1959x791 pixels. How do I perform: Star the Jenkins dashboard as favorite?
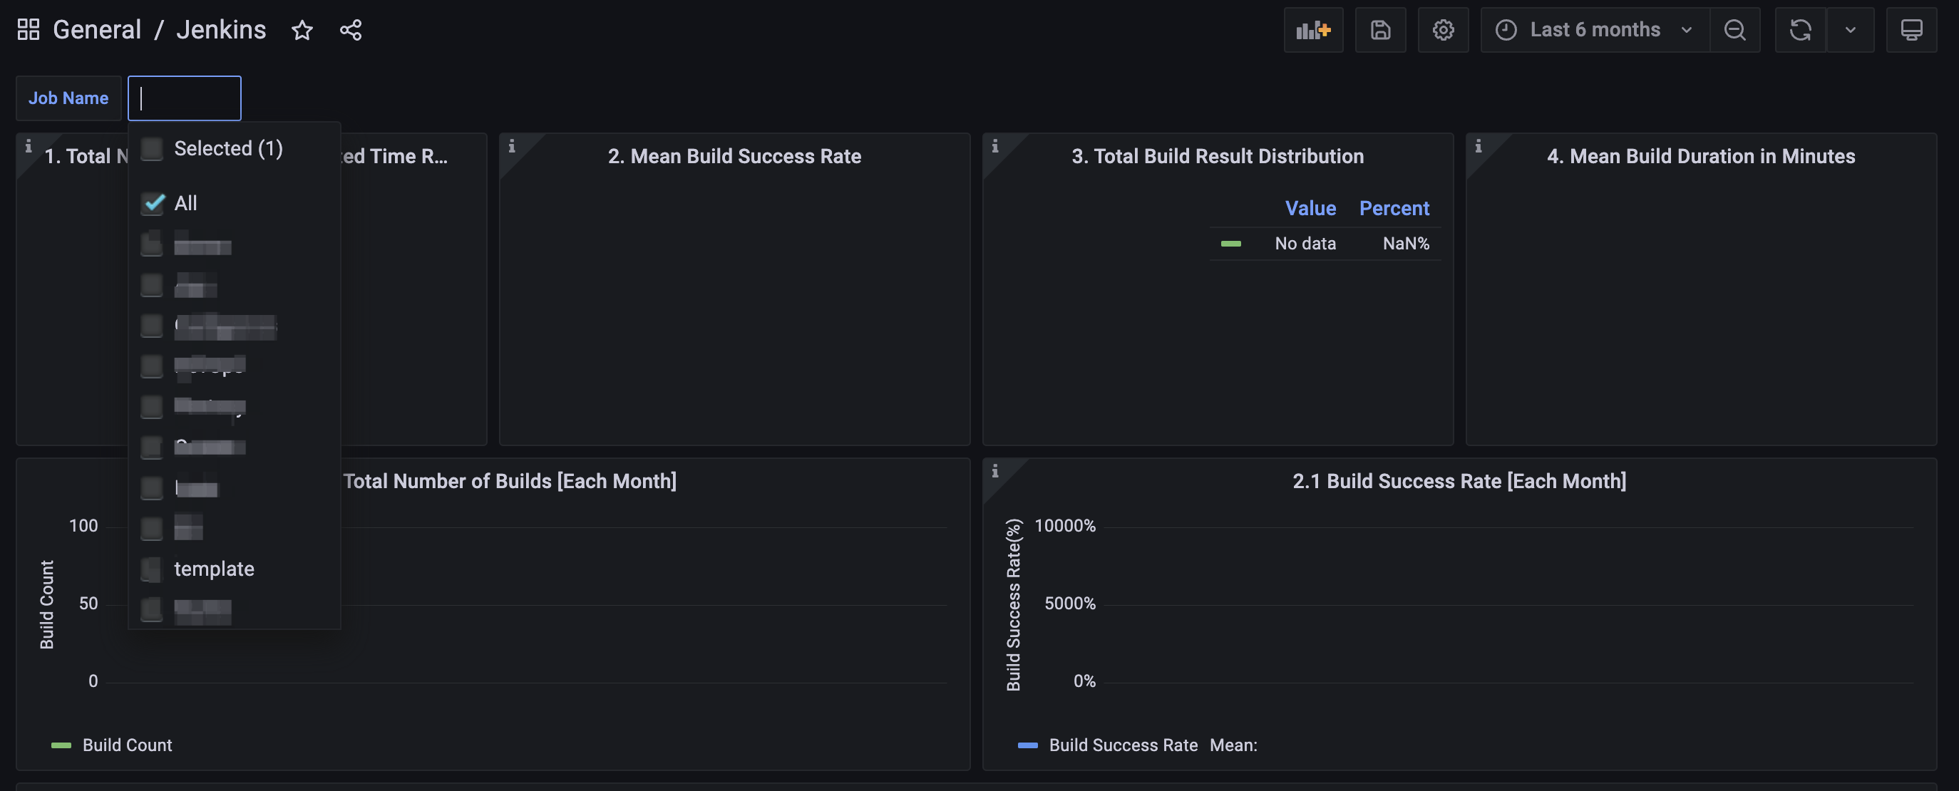coord(302,30)
